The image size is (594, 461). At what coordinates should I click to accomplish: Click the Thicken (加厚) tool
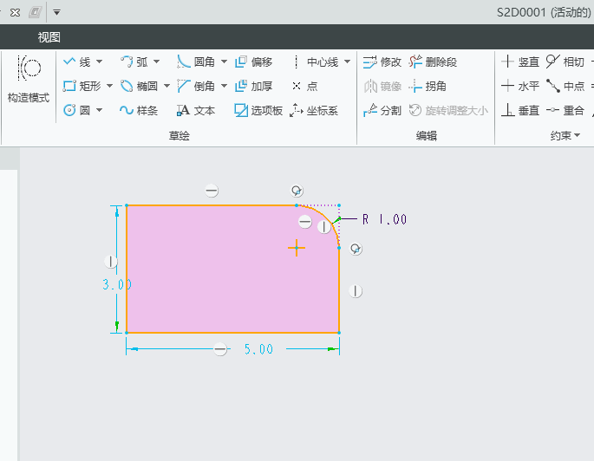[x=253, y=87]
